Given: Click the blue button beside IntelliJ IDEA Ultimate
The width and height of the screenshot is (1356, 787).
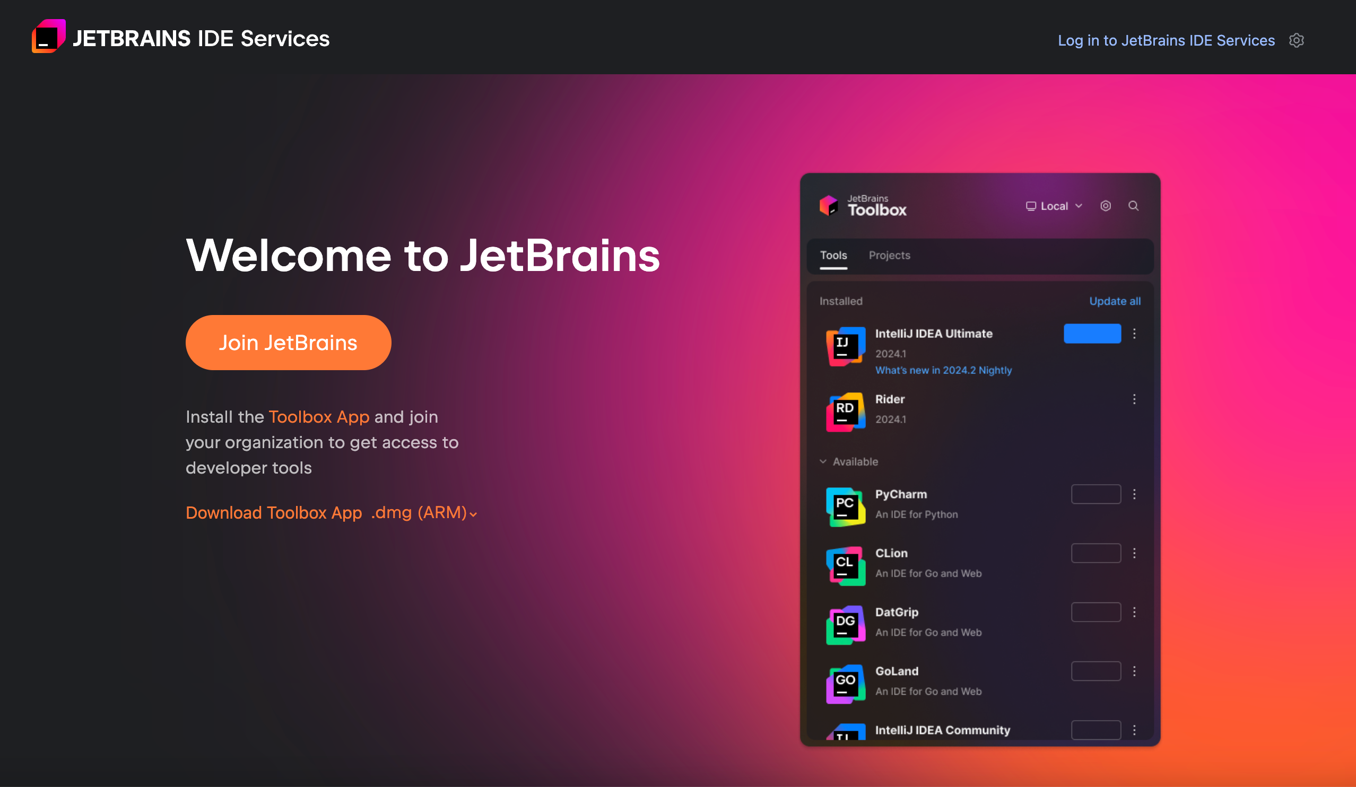Looking at the screenshot, I should point(1092,334).
